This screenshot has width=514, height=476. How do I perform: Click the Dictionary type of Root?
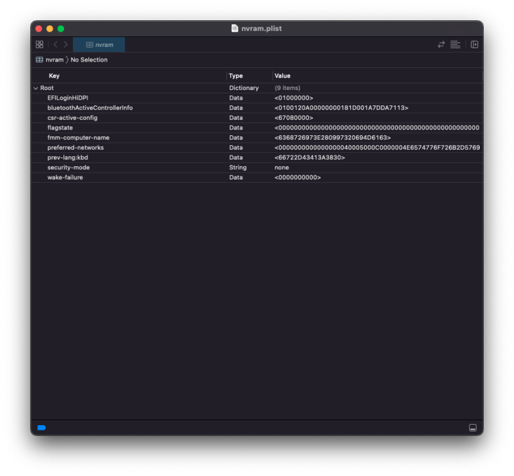point(244,88)
